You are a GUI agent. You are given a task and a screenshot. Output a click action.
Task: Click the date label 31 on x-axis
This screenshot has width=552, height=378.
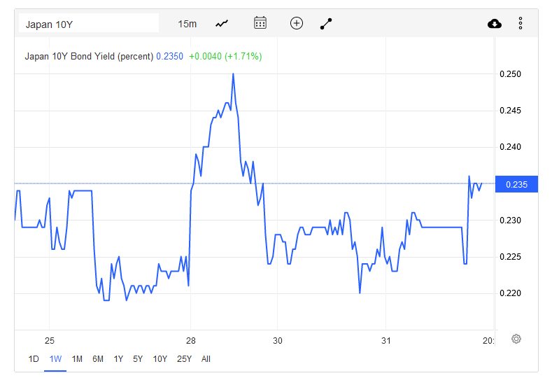385,341
